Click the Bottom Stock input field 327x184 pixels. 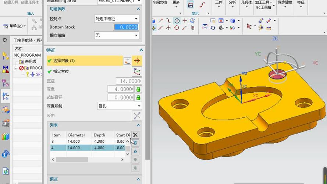click(x=126, y=27)
